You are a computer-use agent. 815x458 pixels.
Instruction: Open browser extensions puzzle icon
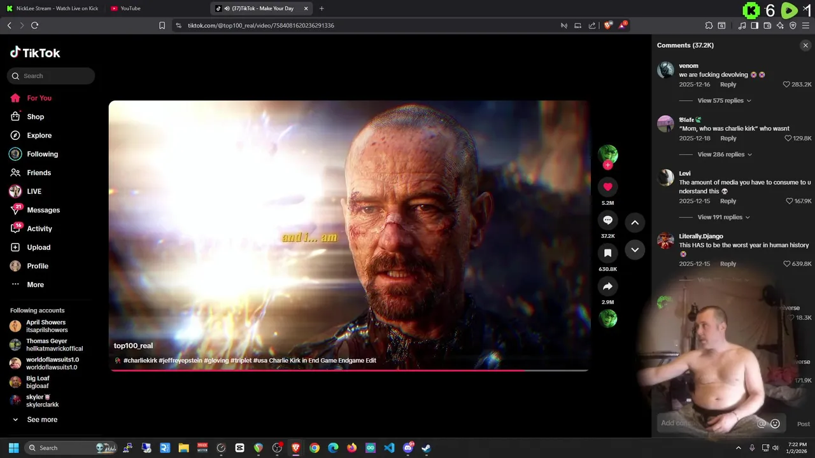pyautogui.click(x=709, y=25)
